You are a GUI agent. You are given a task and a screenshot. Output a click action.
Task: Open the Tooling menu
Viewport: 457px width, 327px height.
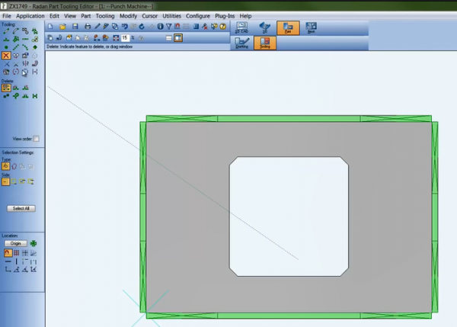tap(105, 15)
